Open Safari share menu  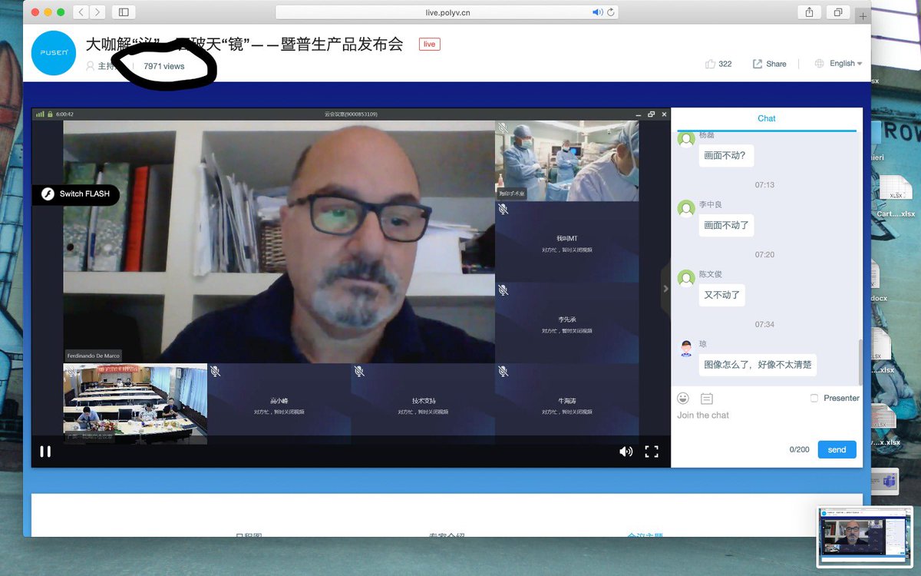point(809,12)
